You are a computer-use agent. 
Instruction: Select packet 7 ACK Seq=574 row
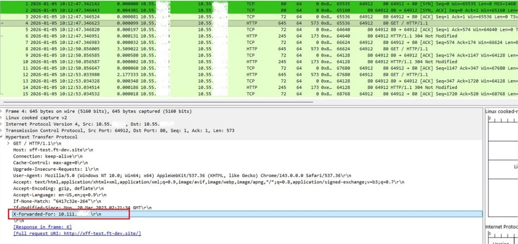pos(259,42)
